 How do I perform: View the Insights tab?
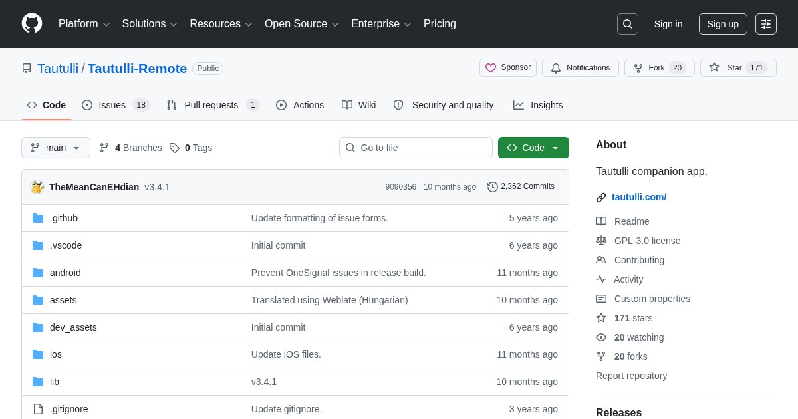coord(538,105)
